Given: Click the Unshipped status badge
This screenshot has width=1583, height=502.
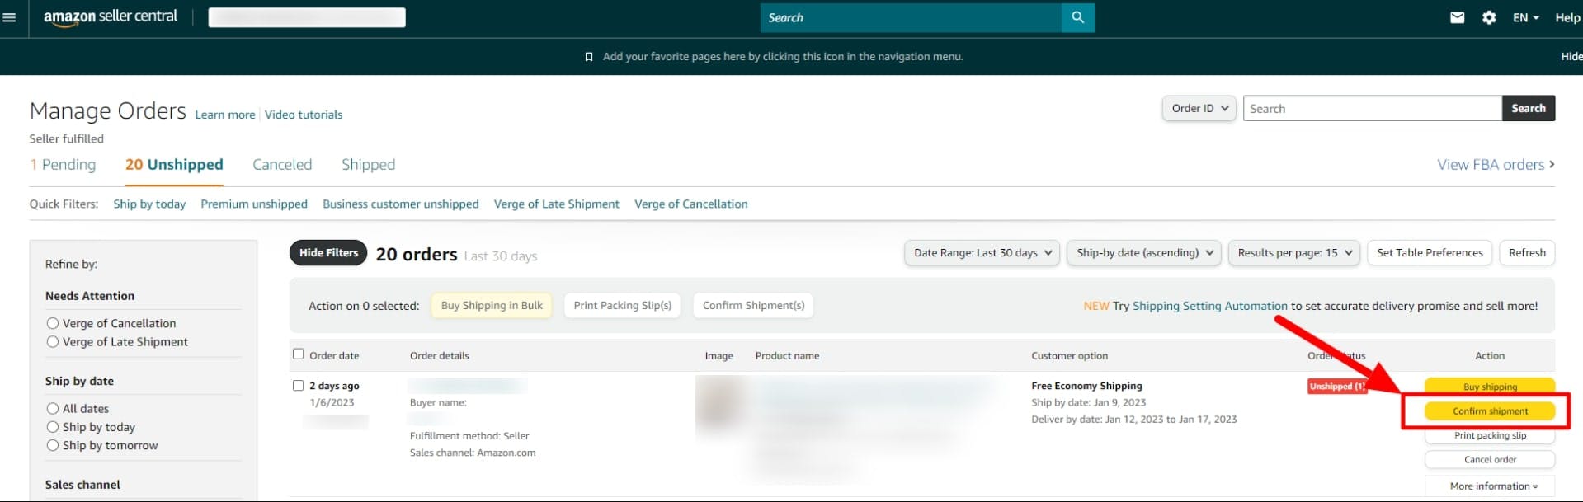Looking at the screenshot, I should pyautogui.click(x=1337, y=387).
